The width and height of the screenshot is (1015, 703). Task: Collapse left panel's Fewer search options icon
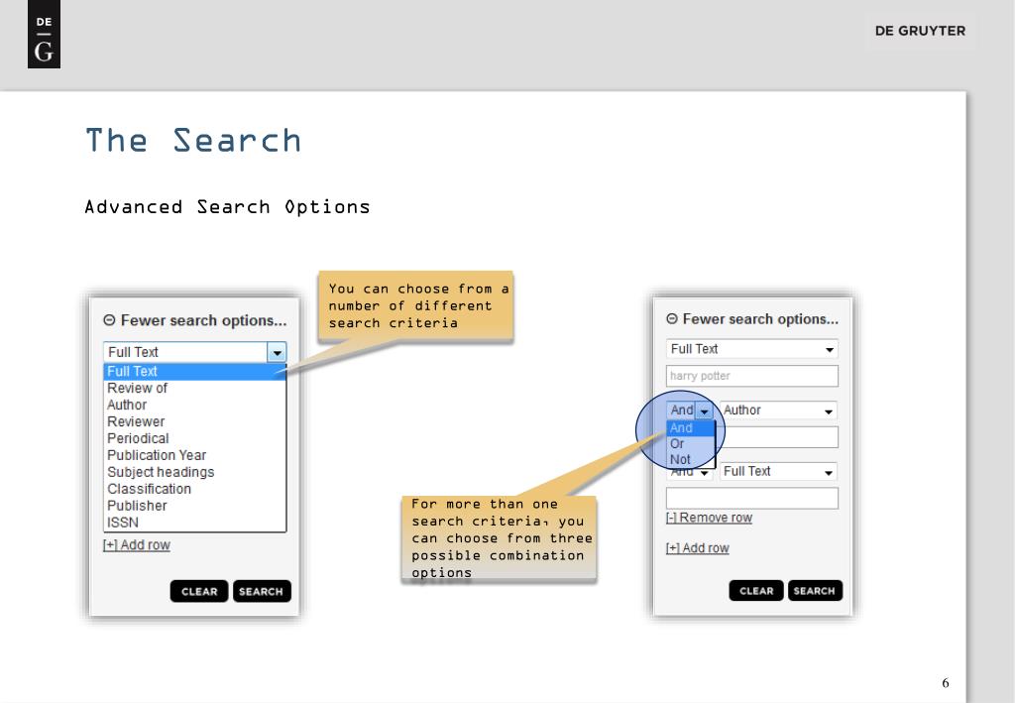pyautogui.click(x=109, y=320)
